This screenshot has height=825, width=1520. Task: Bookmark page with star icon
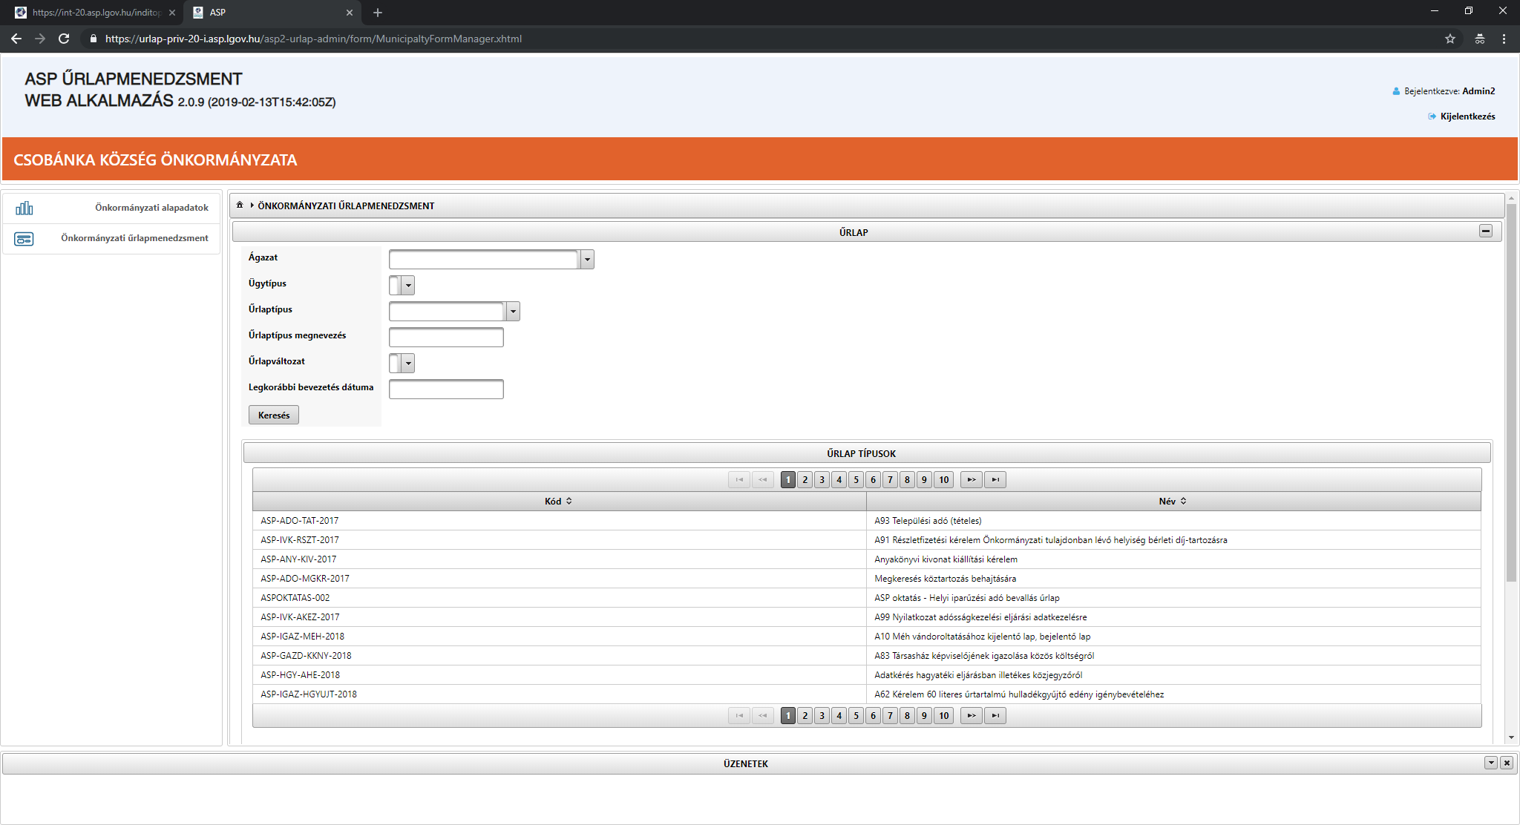1450,39
